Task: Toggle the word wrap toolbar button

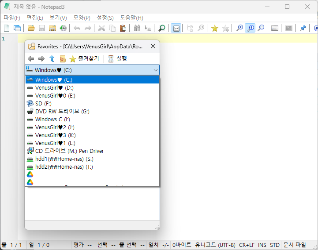Action: coord(176,28)
